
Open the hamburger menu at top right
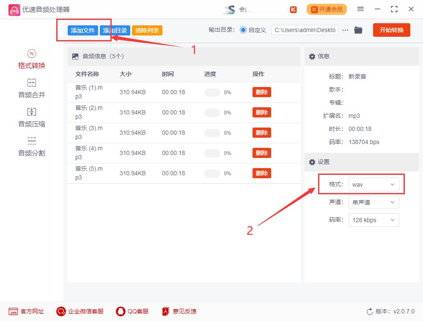coord(361,9)
